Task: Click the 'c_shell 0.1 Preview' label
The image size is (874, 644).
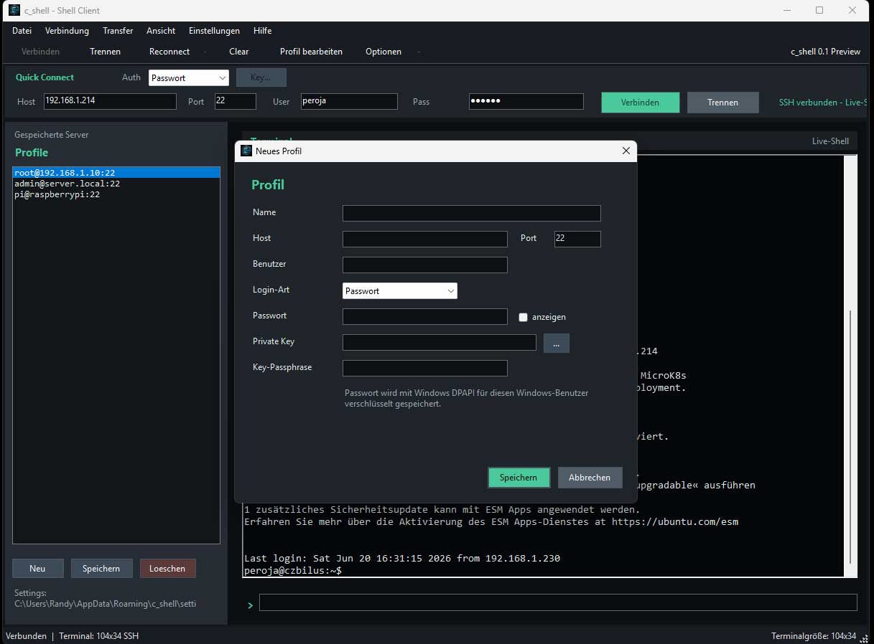Action: [x=825, y=52]
